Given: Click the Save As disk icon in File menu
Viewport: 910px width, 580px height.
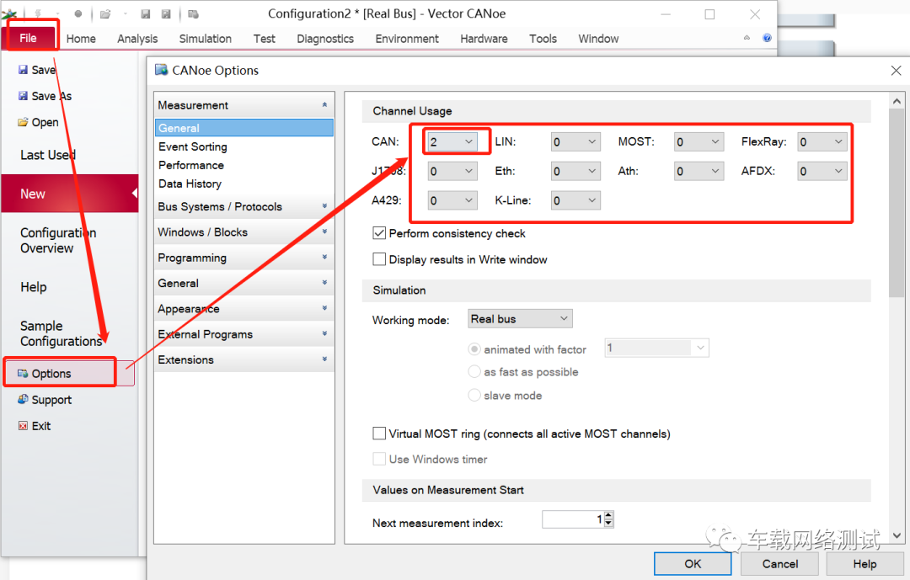Looking at the screenshot, I should (24, 96).
